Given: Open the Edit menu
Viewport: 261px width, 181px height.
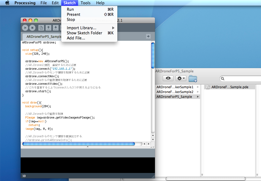Looking at the screenshot, I should click(x=55, y=3).
